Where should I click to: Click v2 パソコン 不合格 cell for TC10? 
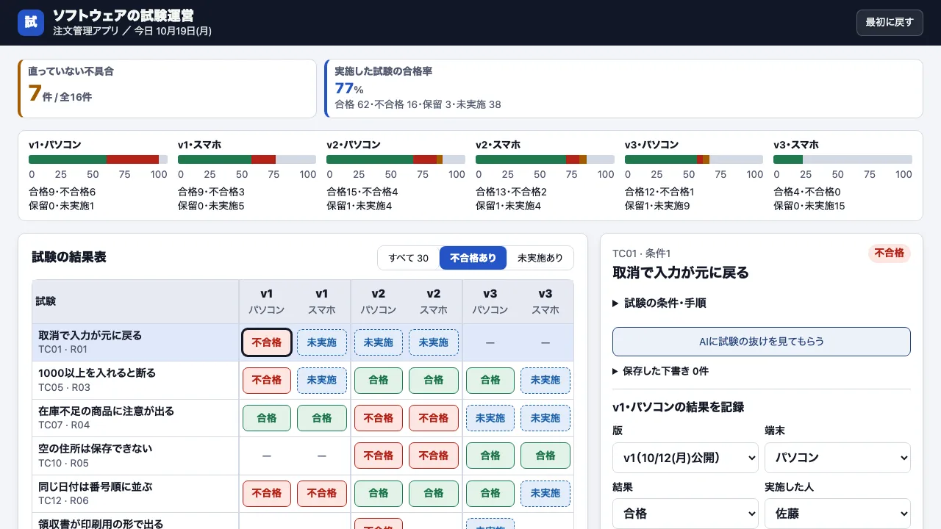[x=379, y=456]
